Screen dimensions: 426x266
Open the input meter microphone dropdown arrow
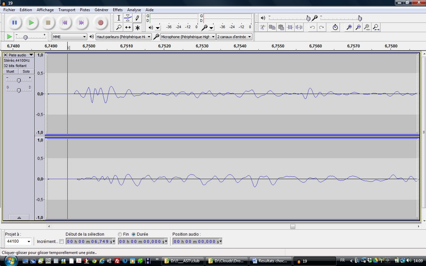pyautogui.click(x=211, y=28)
